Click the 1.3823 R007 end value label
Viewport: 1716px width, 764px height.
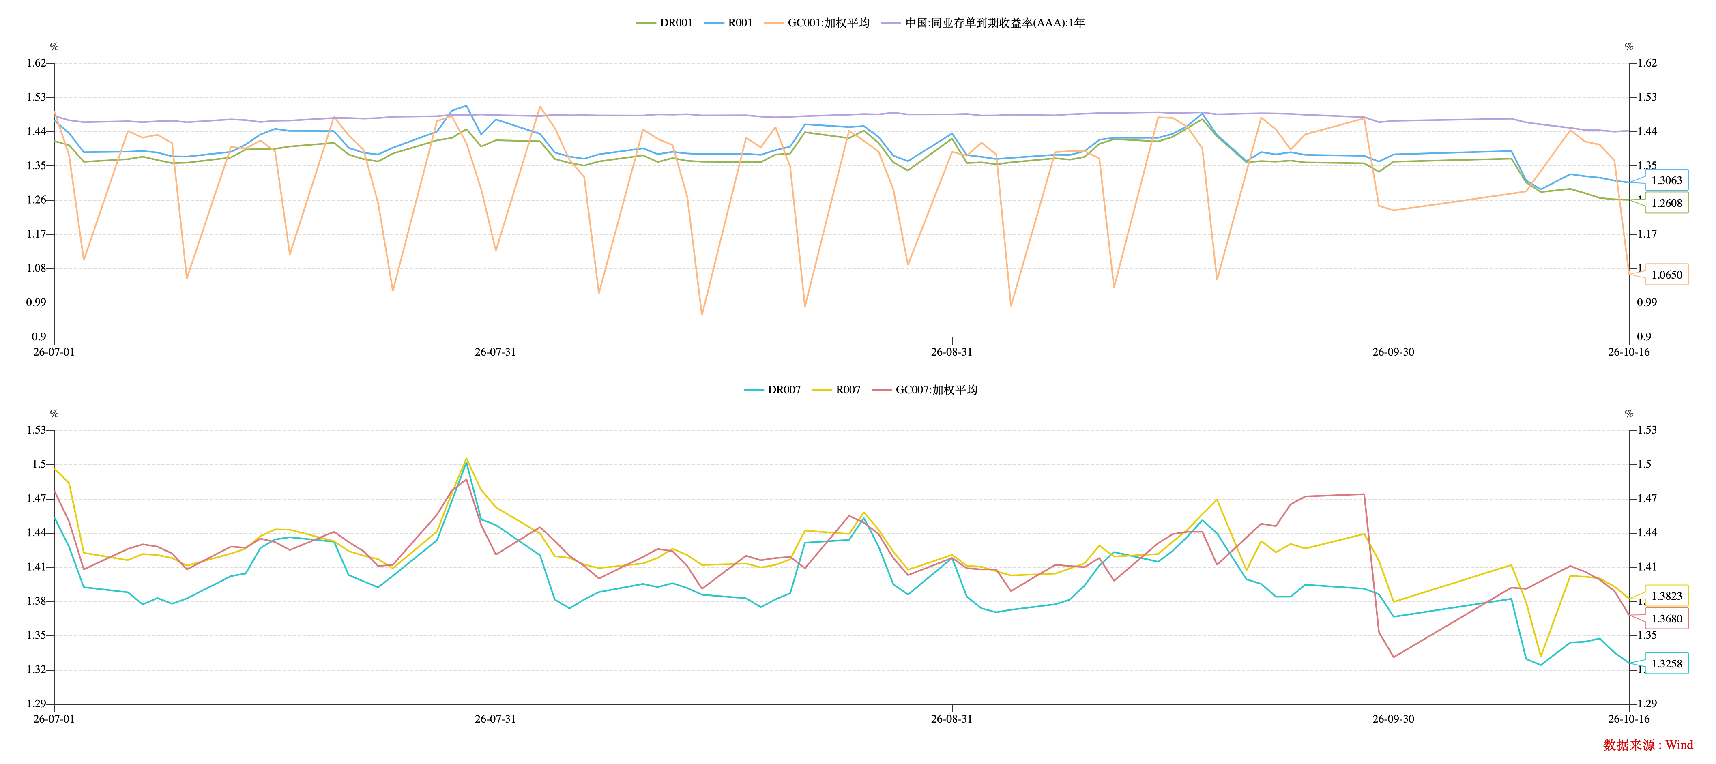(x=1667, y=596)
